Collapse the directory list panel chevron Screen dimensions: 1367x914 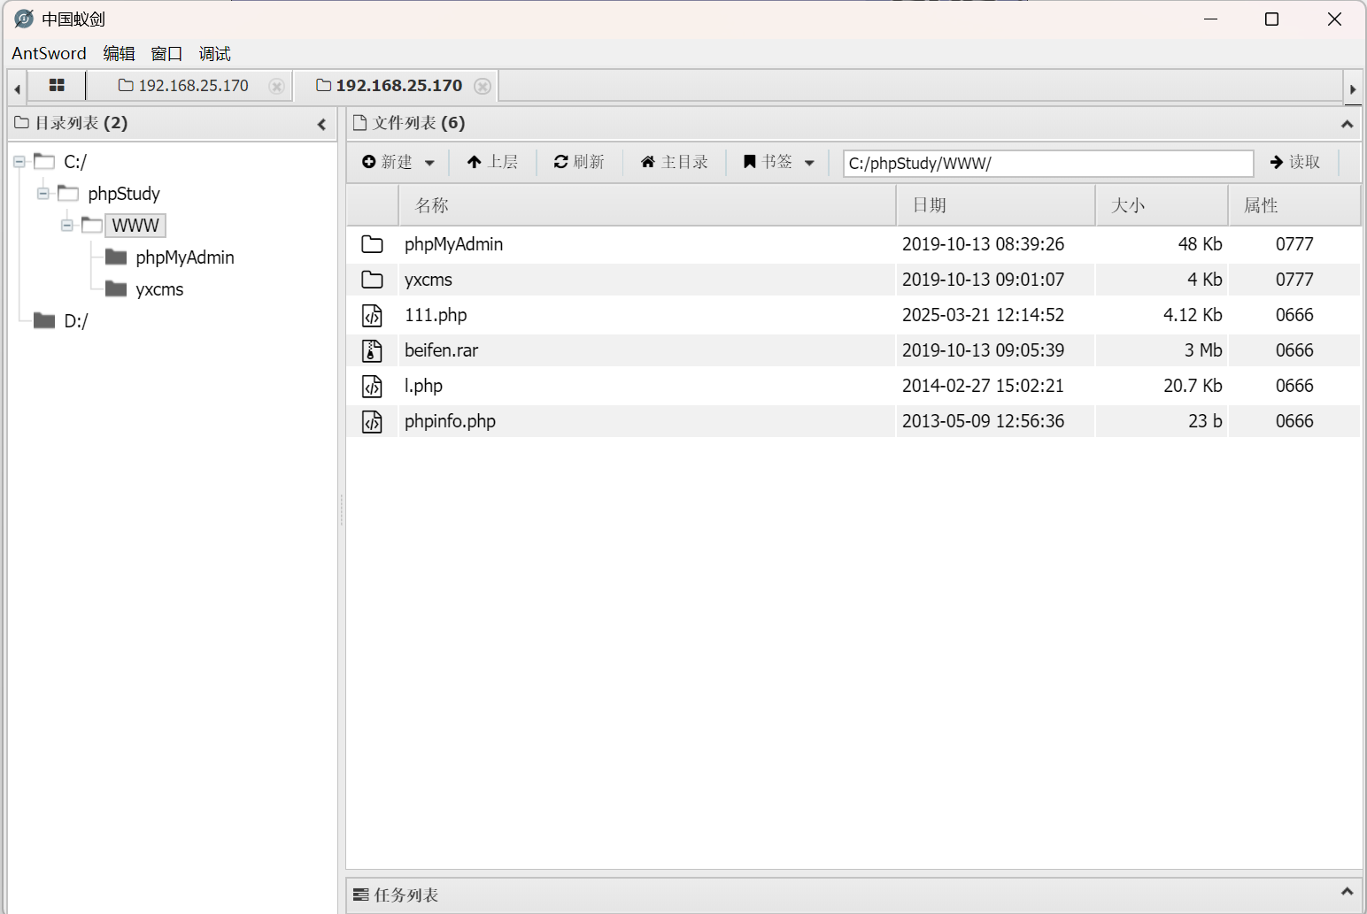pyautogui.click(x=321, y=125)
